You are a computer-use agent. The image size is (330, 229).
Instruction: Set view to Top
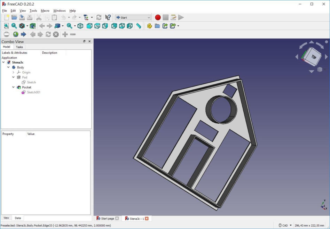click(x=97, y=26)
